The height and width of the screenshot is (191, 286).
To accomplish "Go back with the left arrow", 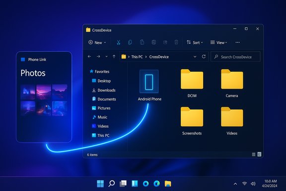I will click(89, 57).
